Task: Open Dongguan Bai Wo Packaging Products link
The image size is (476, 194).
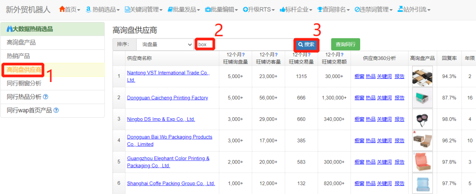Action: coord(169,141)
